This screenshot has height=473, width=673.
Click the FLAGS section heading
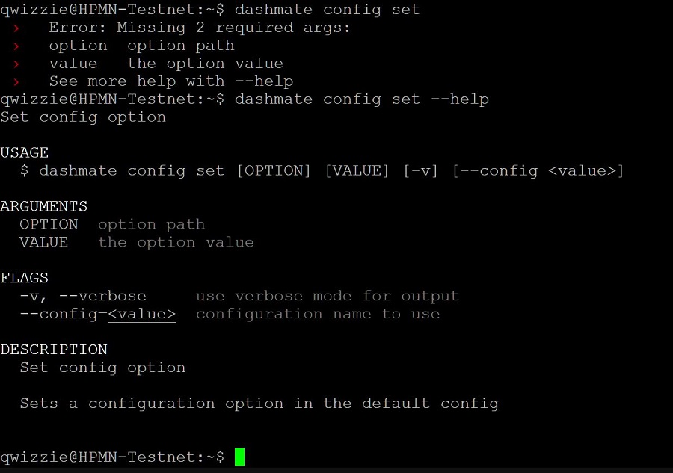25,278
